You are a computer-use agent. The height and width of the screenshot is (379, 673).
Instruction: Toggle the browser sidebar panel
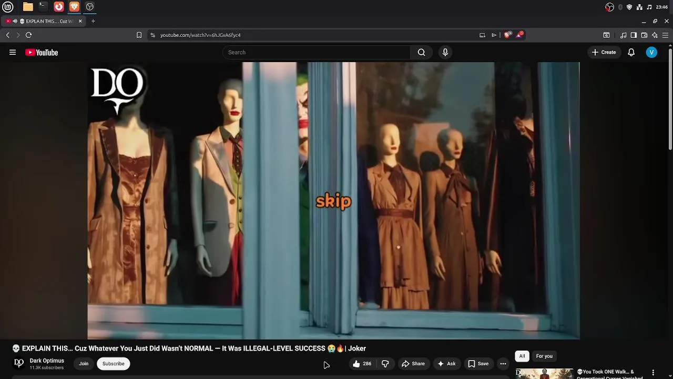coord(634,35)
